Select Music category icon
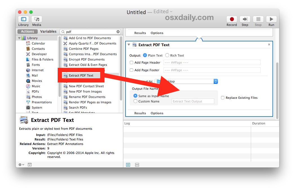 [28, 86]
